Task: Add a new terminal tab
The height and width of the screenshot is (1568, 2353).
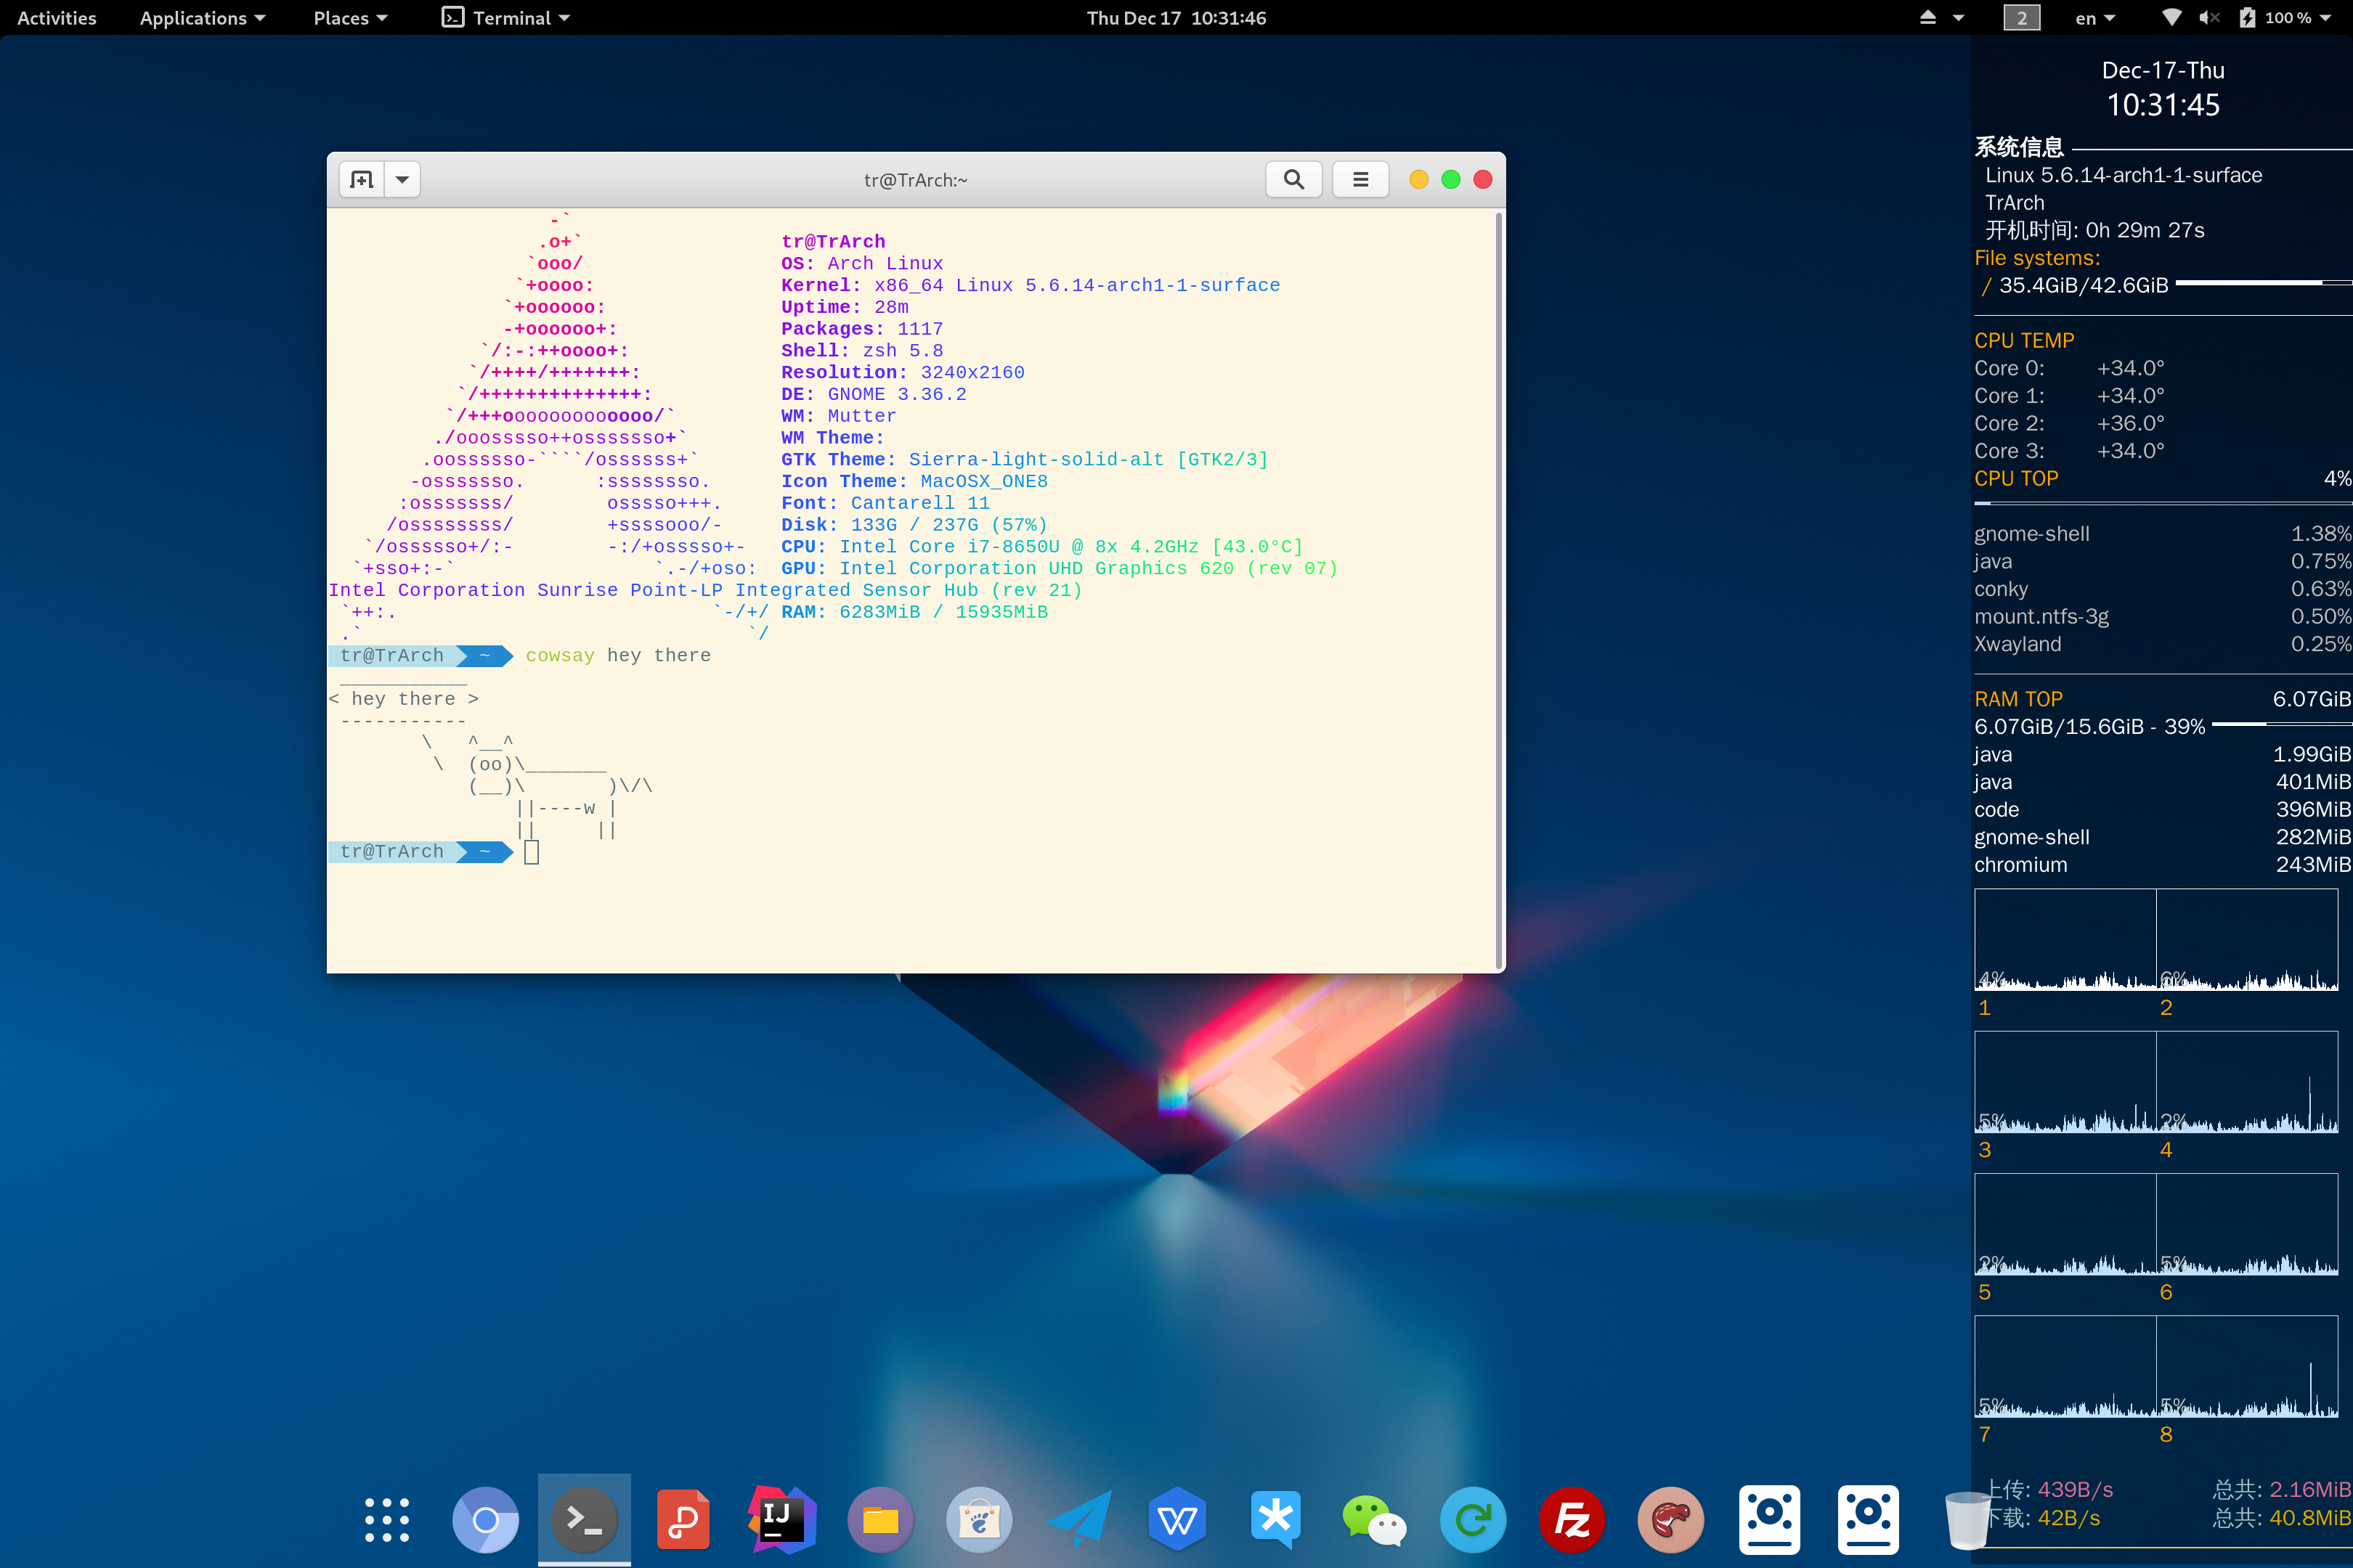Action: pos(362,180)
